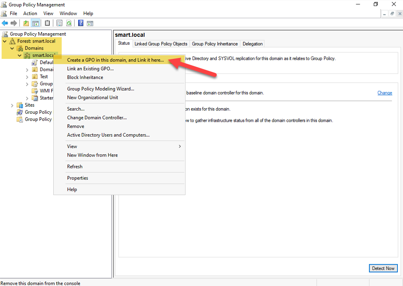Click the green Refresh toolbar icon
The image size is (403, 286).
point(69,23)
